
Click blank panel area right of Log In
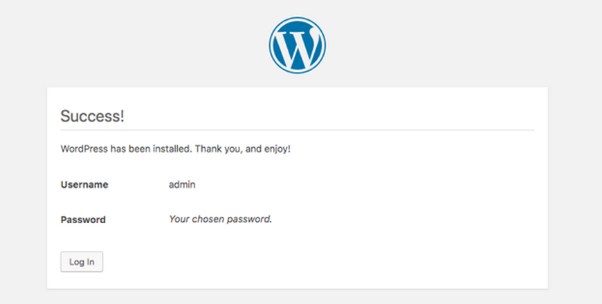(307, 262)
